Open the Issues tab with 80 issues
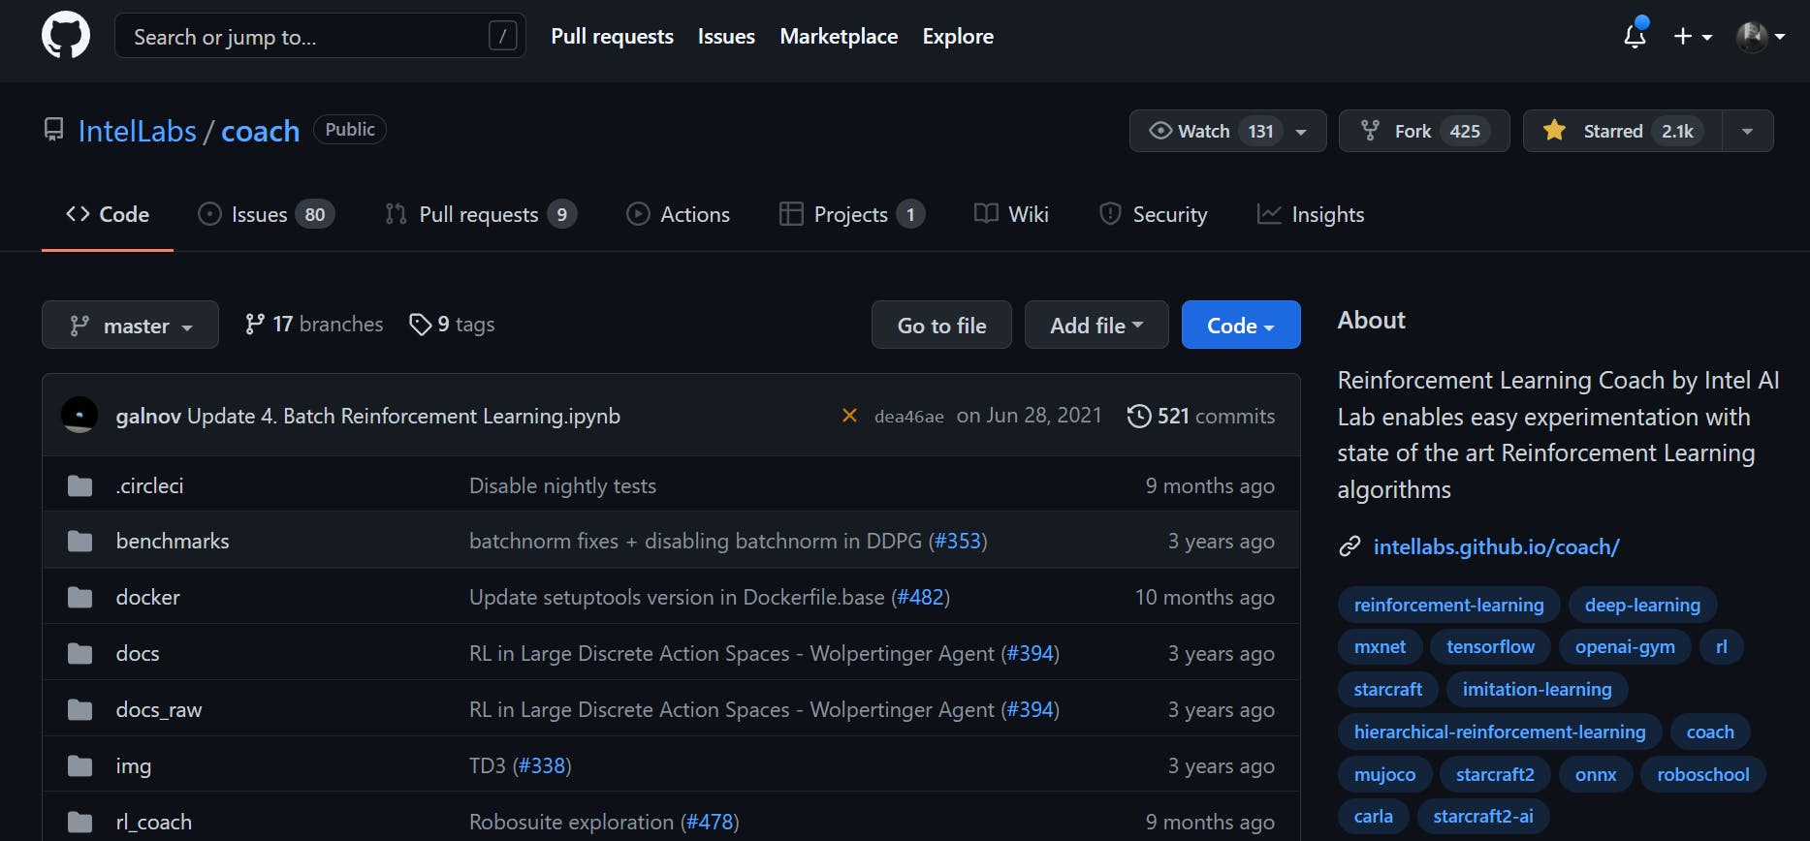The image size is (1810, 841). click(266, 214)
